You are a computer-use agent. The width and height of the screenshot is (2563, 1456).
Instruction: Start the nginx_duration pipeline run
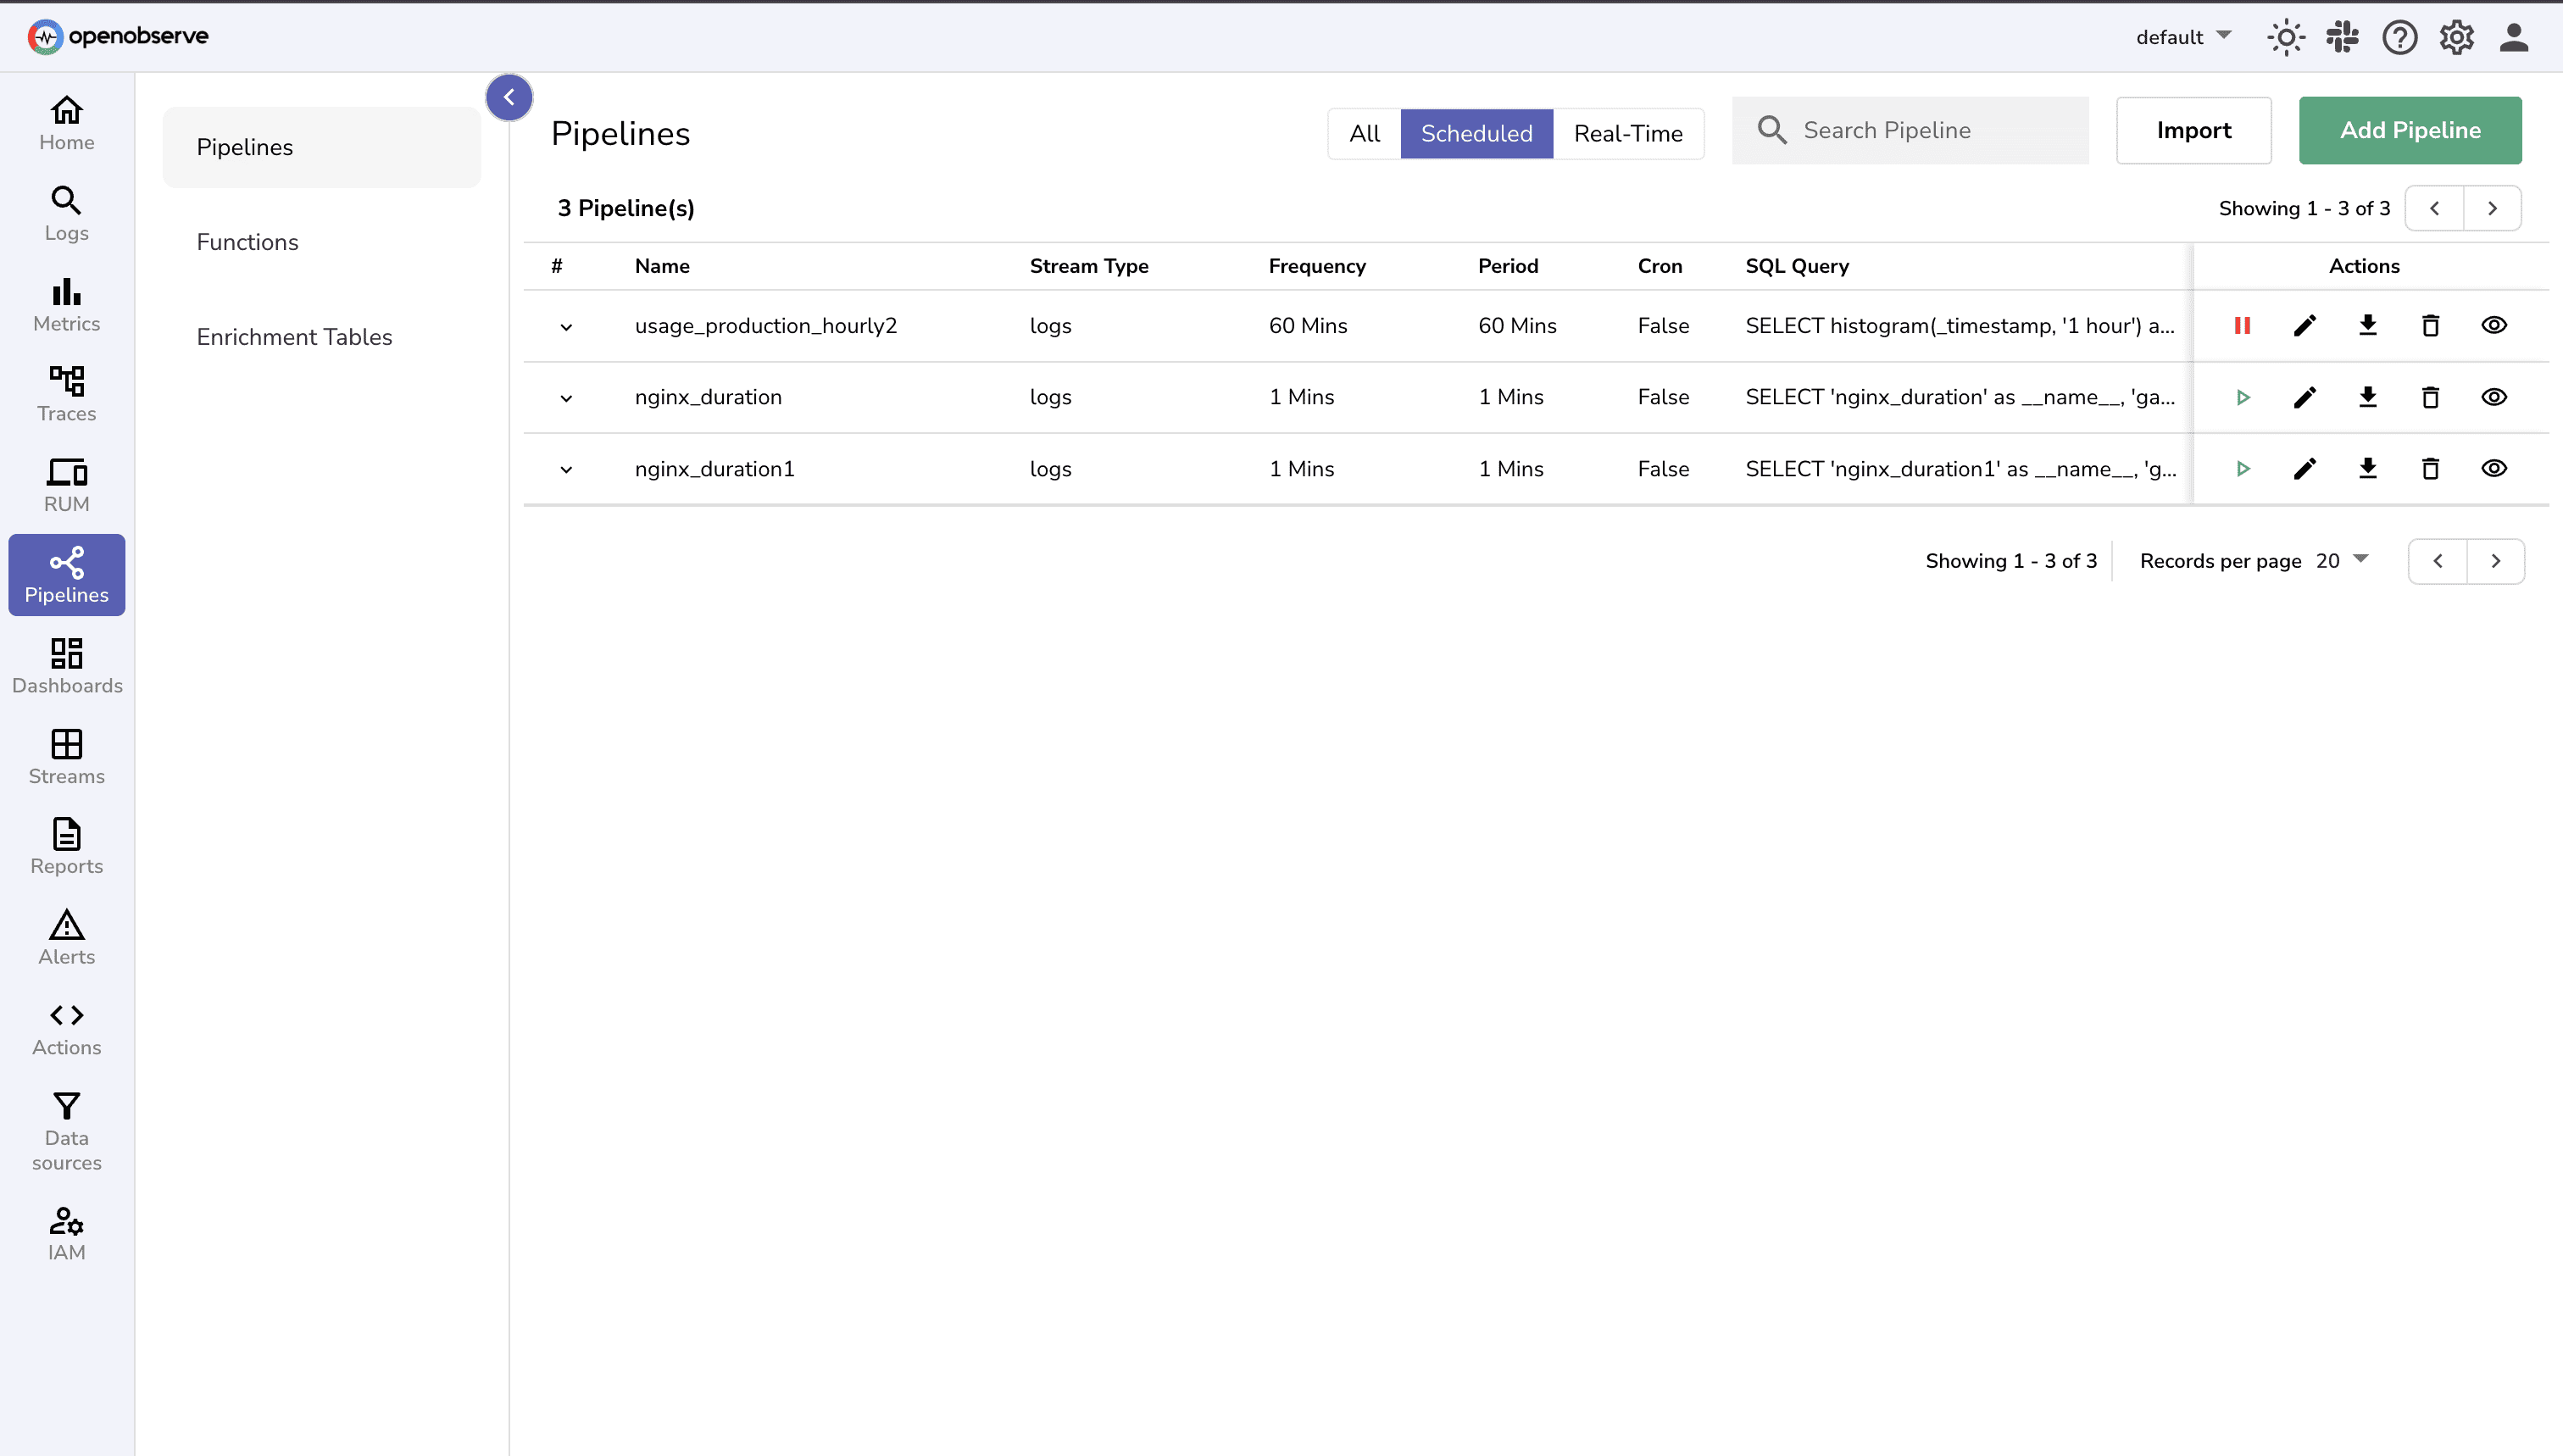coord(2242,397)
